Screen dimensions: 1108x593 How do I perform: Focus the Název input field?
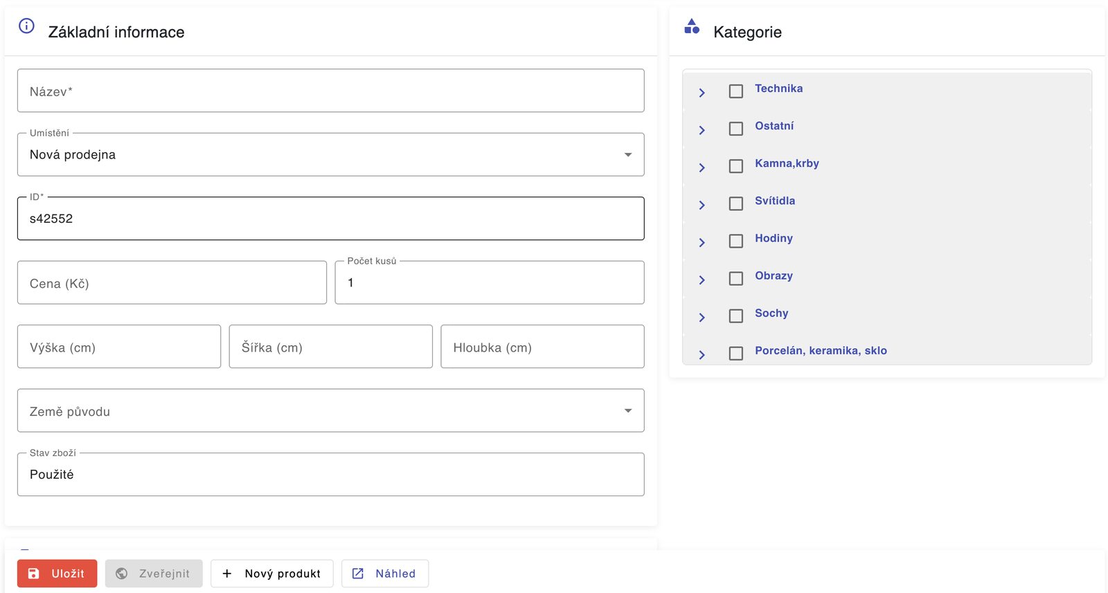tap(331, 91)
